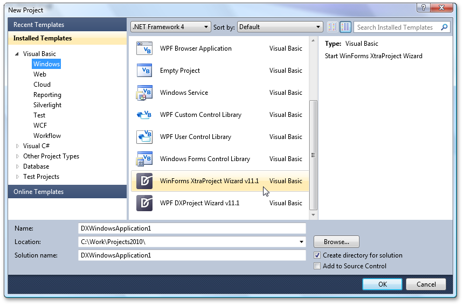Viewport: 464px width, 306px height.
Task: Switch to small icons list view
Action: [x=333, y=27]
